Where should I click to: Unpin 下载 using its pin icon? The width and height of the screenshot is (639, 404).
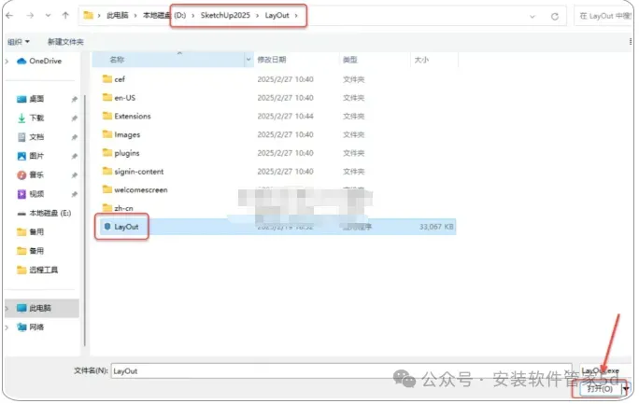click(x=74, y=118)
